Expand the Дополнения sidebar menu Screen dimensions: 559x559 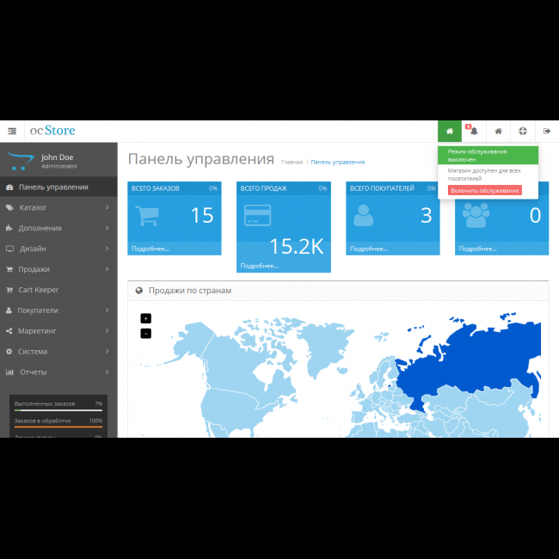click(x=58, y=228)
